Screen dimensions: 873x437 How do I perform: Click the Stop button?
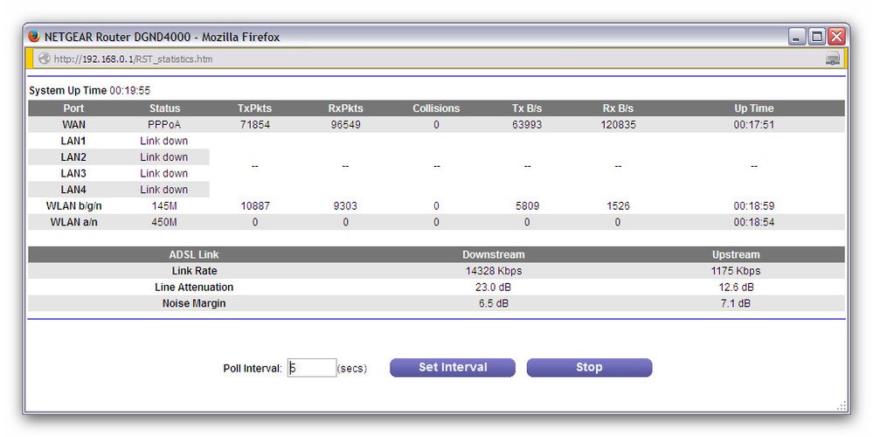(589, 367)
